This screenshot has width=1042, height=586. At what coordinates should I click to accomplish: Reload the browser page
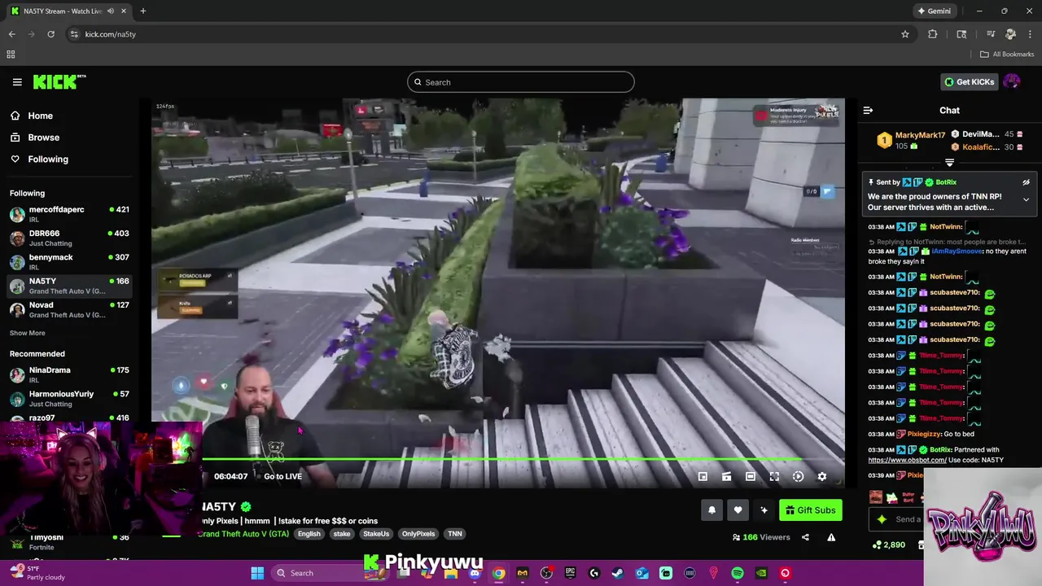pos(50,34)
